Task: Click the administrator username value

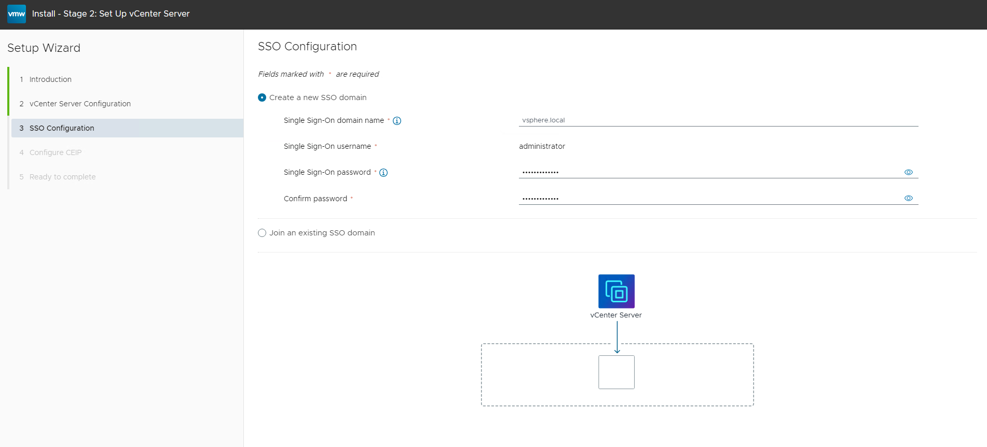Action: [542, 146]
